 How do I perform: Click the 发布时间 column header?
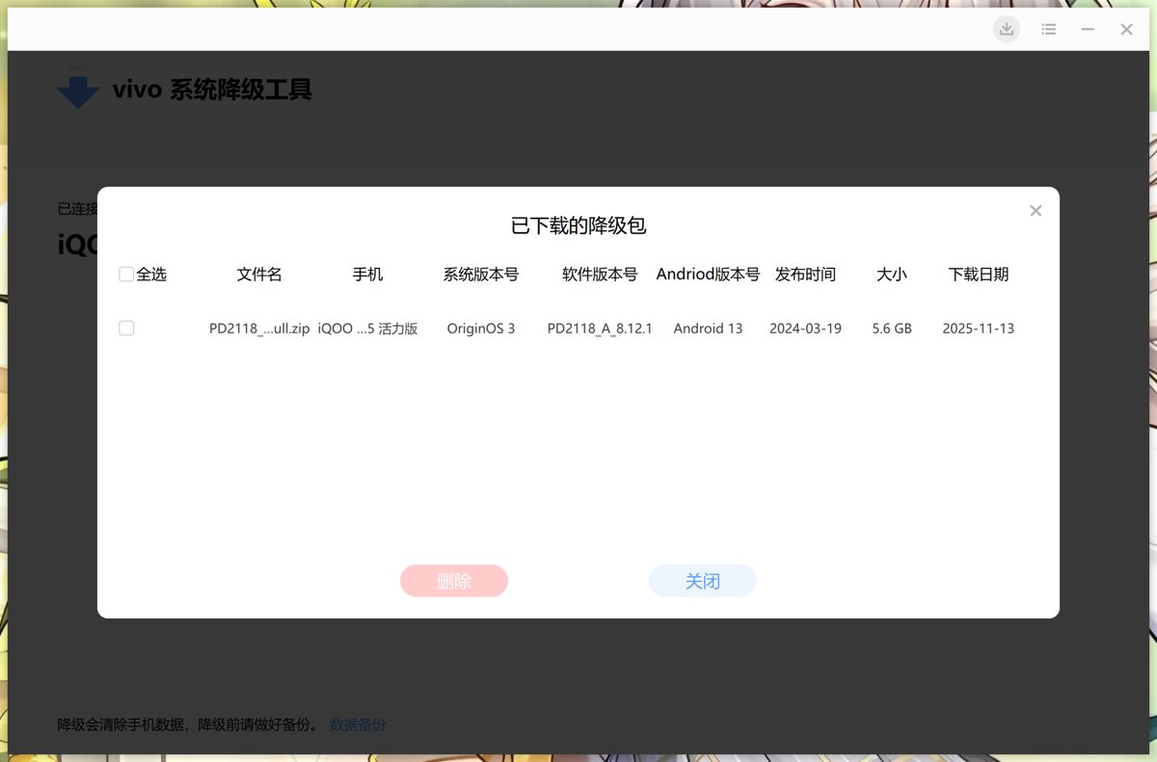[805, 275]
